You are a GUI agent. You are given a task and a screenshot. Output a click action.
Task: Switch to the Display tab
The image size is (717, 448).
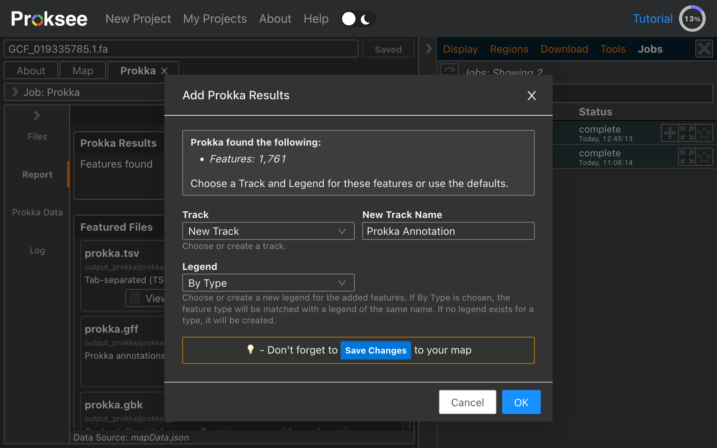(460, 49)
